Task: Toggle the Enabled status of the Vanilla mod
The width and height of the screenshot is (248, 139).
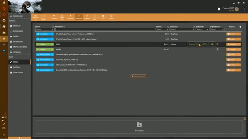Action: pyautogui.click(x=43, y=49)
